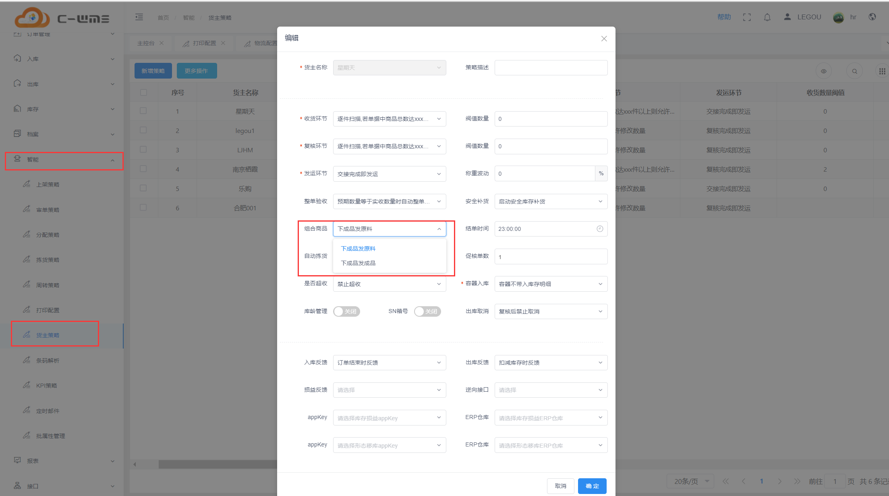Click 首页 breadcrumb link
889x496 pixels.
pyautogui.click(x=163, y=18)
